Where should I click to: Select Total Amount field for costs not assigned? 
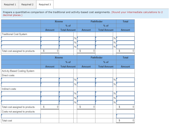point(126,116)
